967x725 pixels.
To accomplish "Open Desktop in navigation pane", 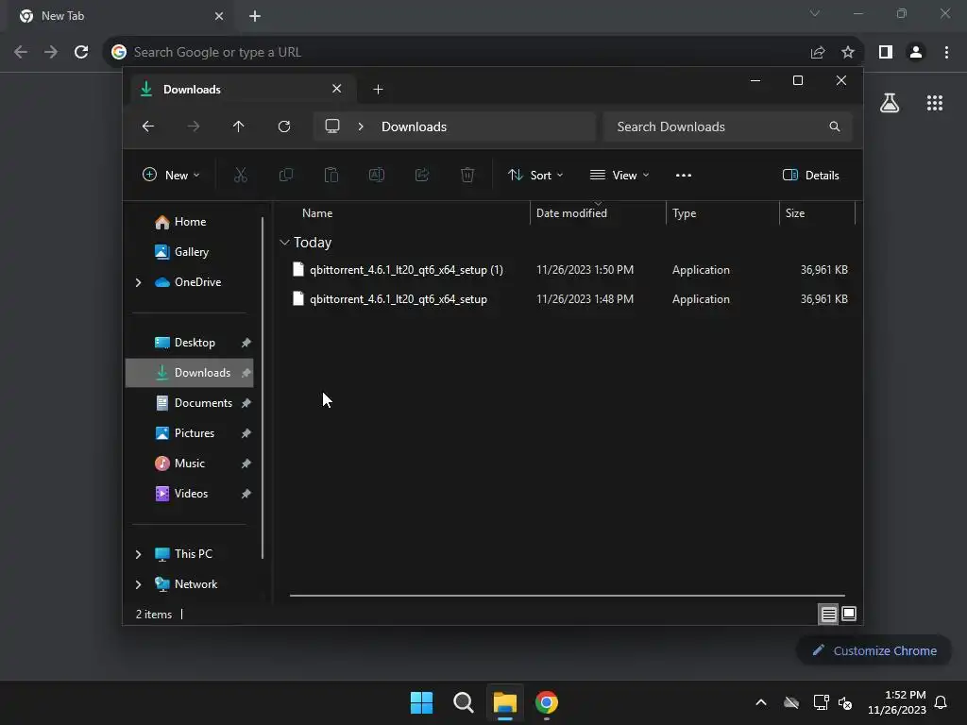I will click(x=194, y=343).
